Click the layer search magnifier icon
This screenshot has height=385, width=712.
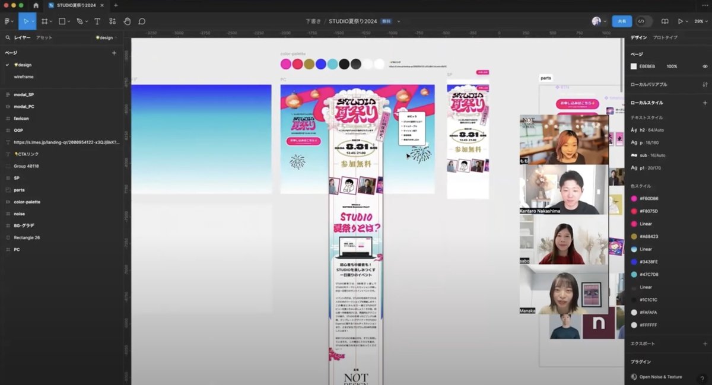coord(8,37)
